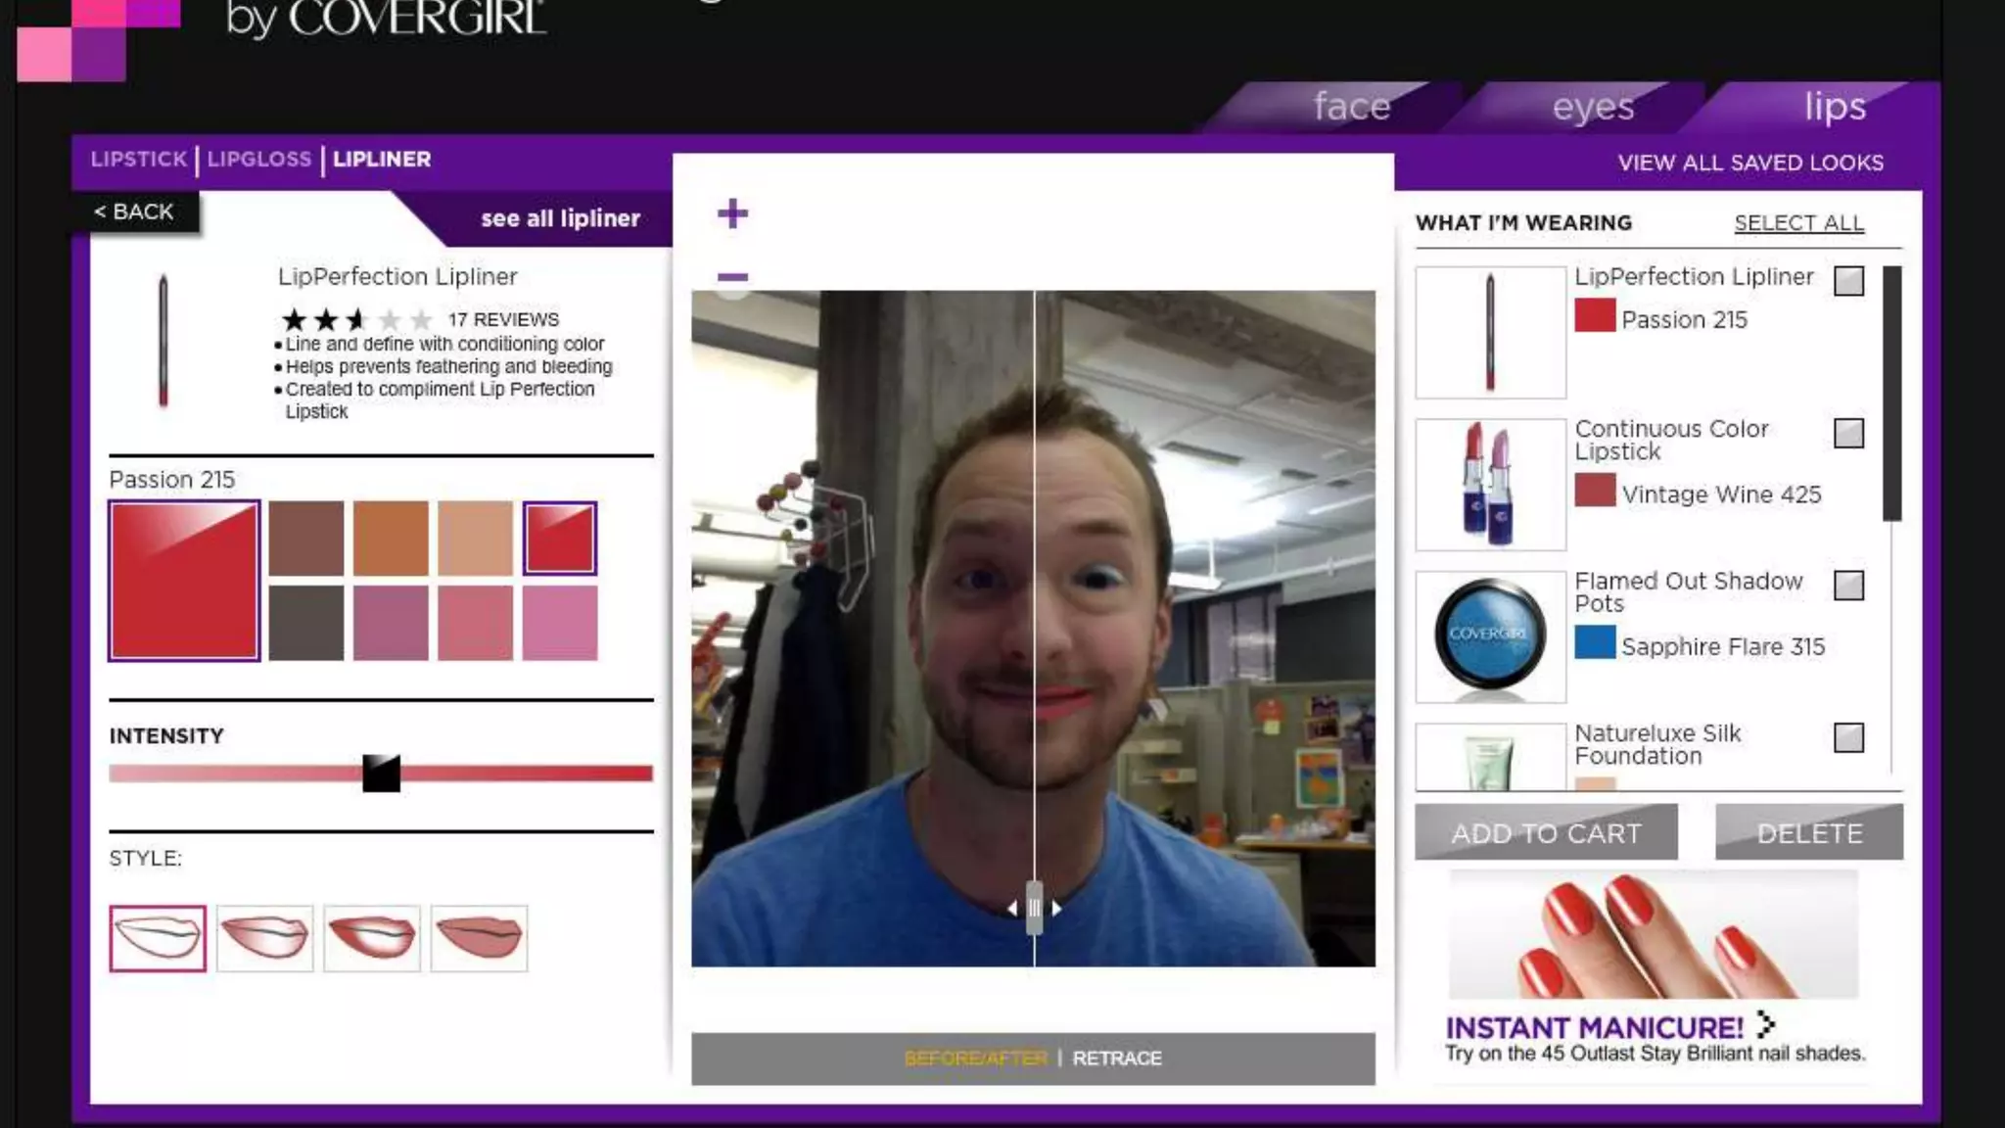Click the intensity slider handle
This screenshot has height=1128, width=2005.
click(381, 774)
